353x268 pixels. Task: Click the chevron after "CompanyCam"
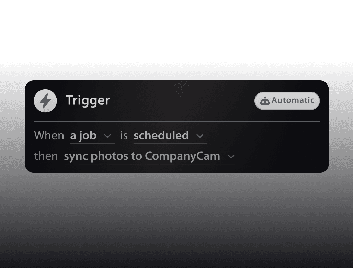(231, 157)
